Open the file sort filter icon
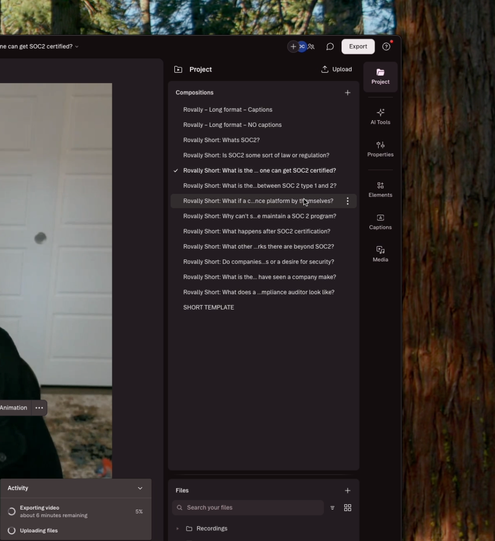Image resolution: width=495 pixels, height=541 pixels. click(332, 508)
